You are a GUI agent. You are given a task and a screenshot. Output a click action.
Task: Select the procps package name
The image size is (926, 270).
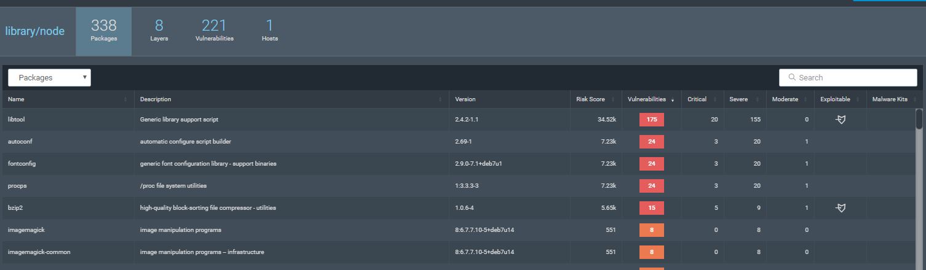[18, 186]
